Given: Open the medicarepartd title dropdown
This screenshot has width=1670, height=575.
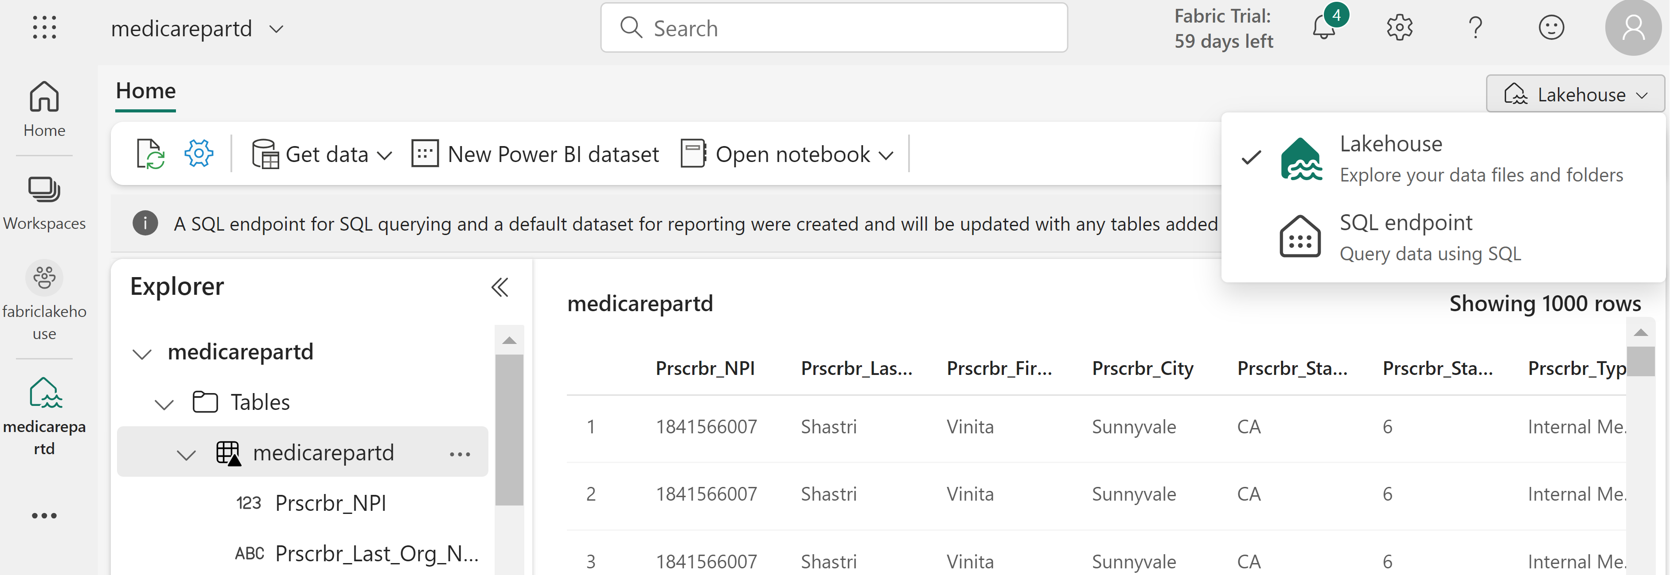Looking at the screenshot, I should pyautogui.click(x=277, y=29).
